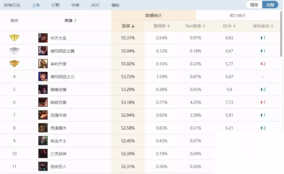Sort table by KDA column
Image resolution: width=284 pixels, height=174 pixels.
pyautogui.click(x=229, y=26)
